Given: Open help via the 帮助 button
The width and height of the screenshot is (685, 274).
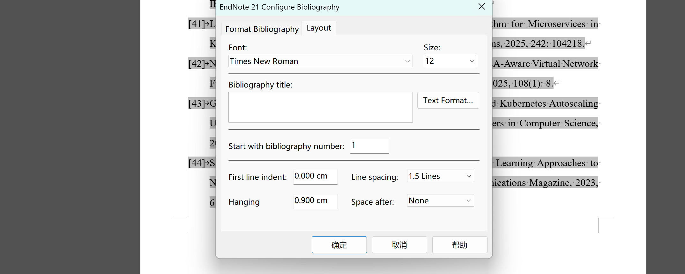Looking at the screenshot, I should tap(460, 245).
